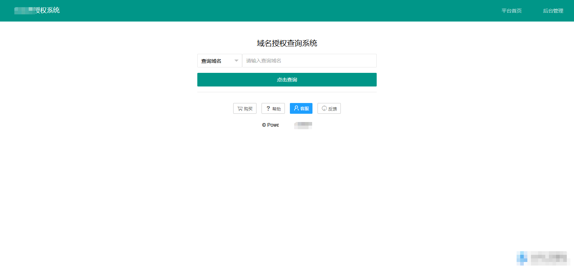
Task: Click the 反馈 button label
Action: [x=333, y=109]
